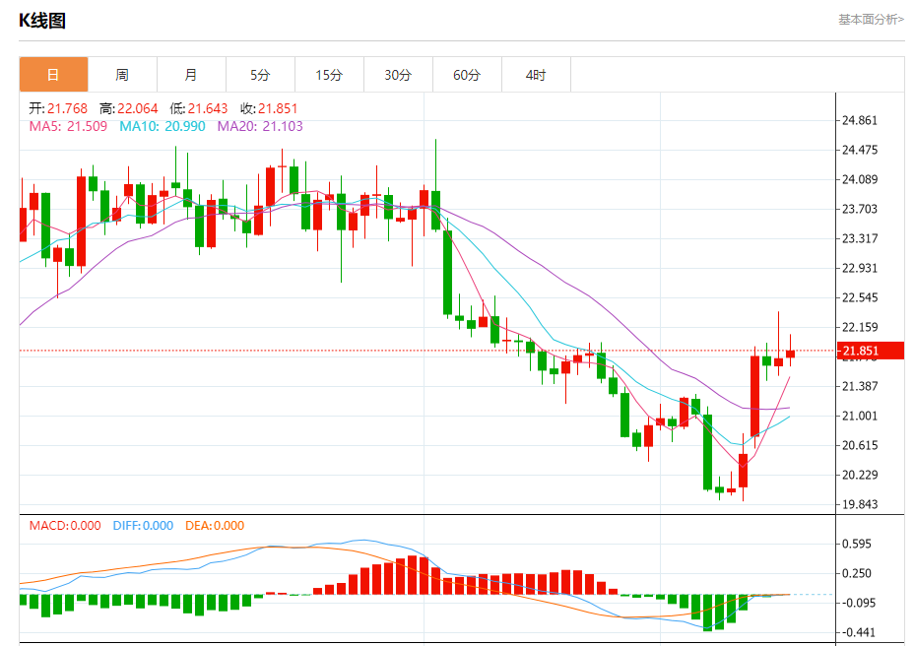Click the 21.387 price axis label

[x=859, y=386]
